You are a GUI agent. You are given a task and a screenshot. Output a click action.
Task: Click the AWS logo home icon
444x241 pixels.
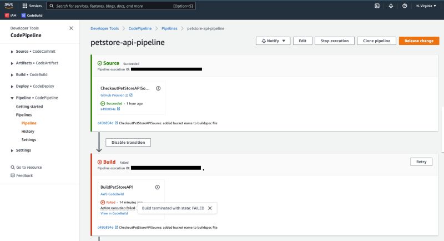tap(9, 6)
